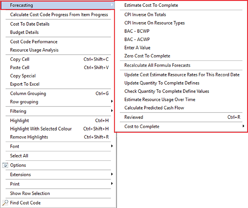Select BAC - BCWP forecast formula

(136, 31)
